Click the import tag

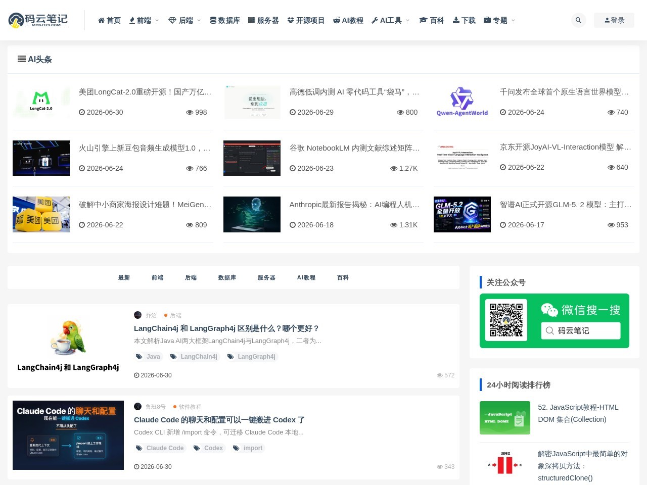[248, 448]
